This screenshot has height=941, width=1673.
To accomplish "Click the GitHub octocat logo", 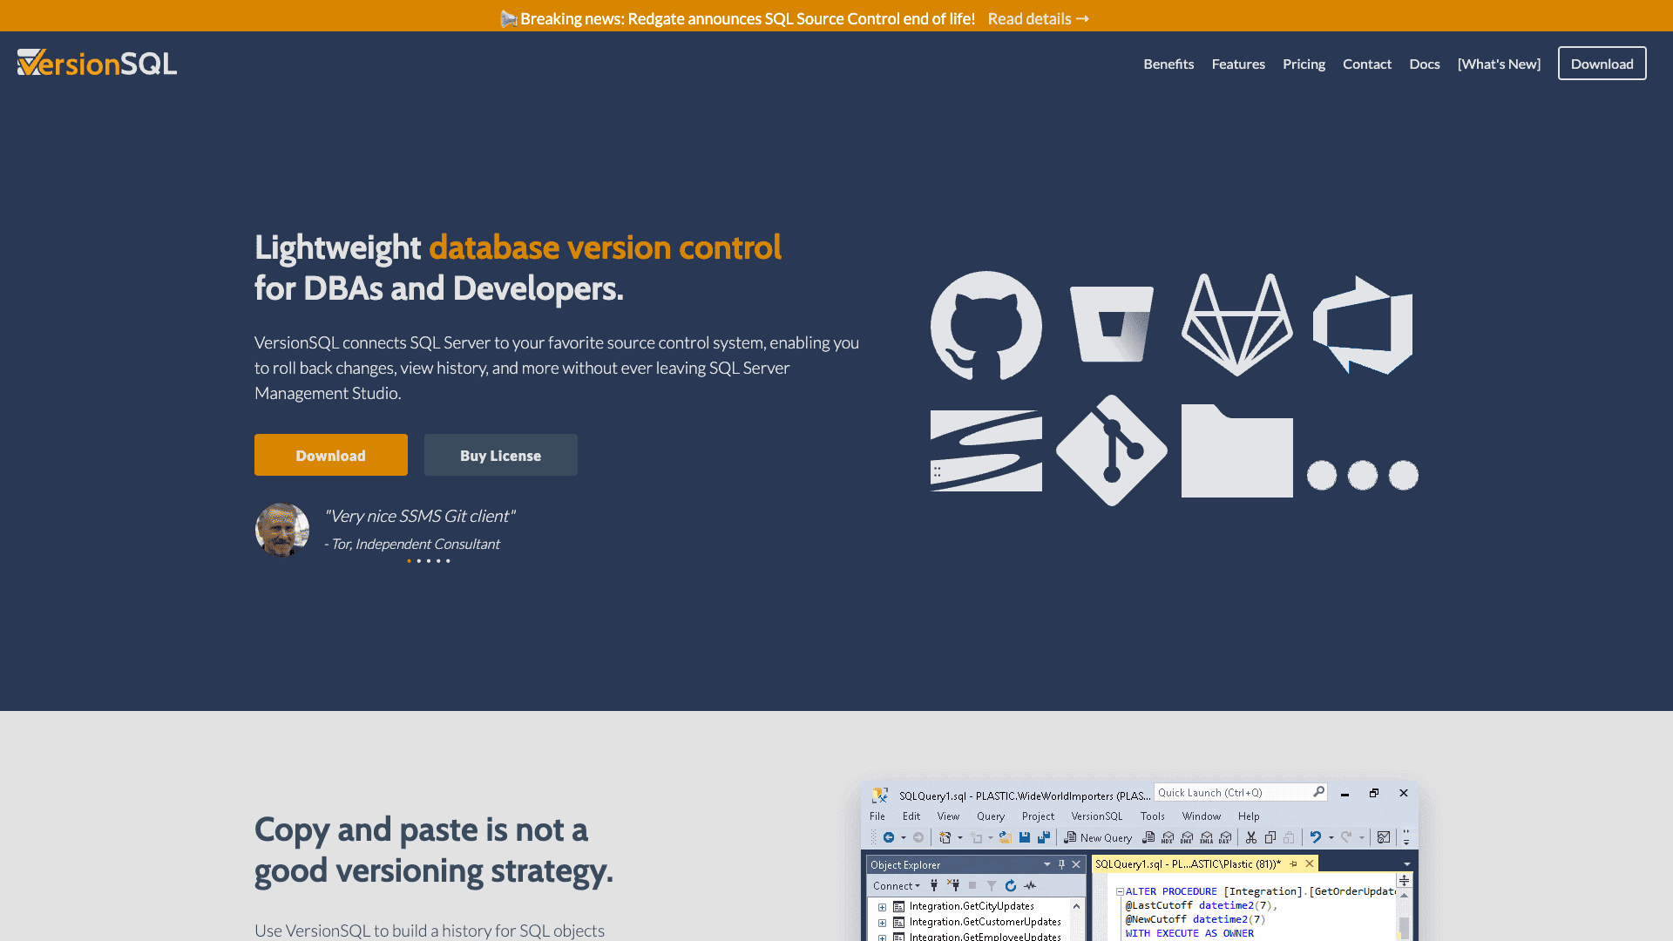I will (986, 325).
